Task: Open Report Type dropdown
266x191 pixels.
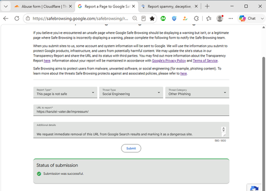Action: (x=65, y=92)
